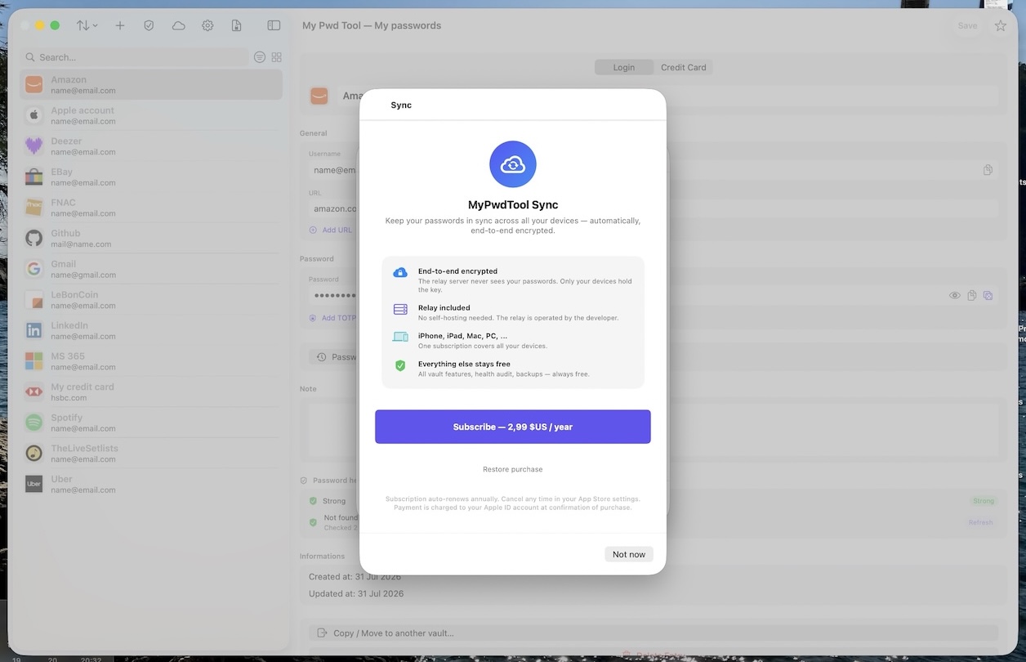Viewport: 1026px width, 662px height.
Task: Click the filter icon beside search
Action: pos(260,57)
